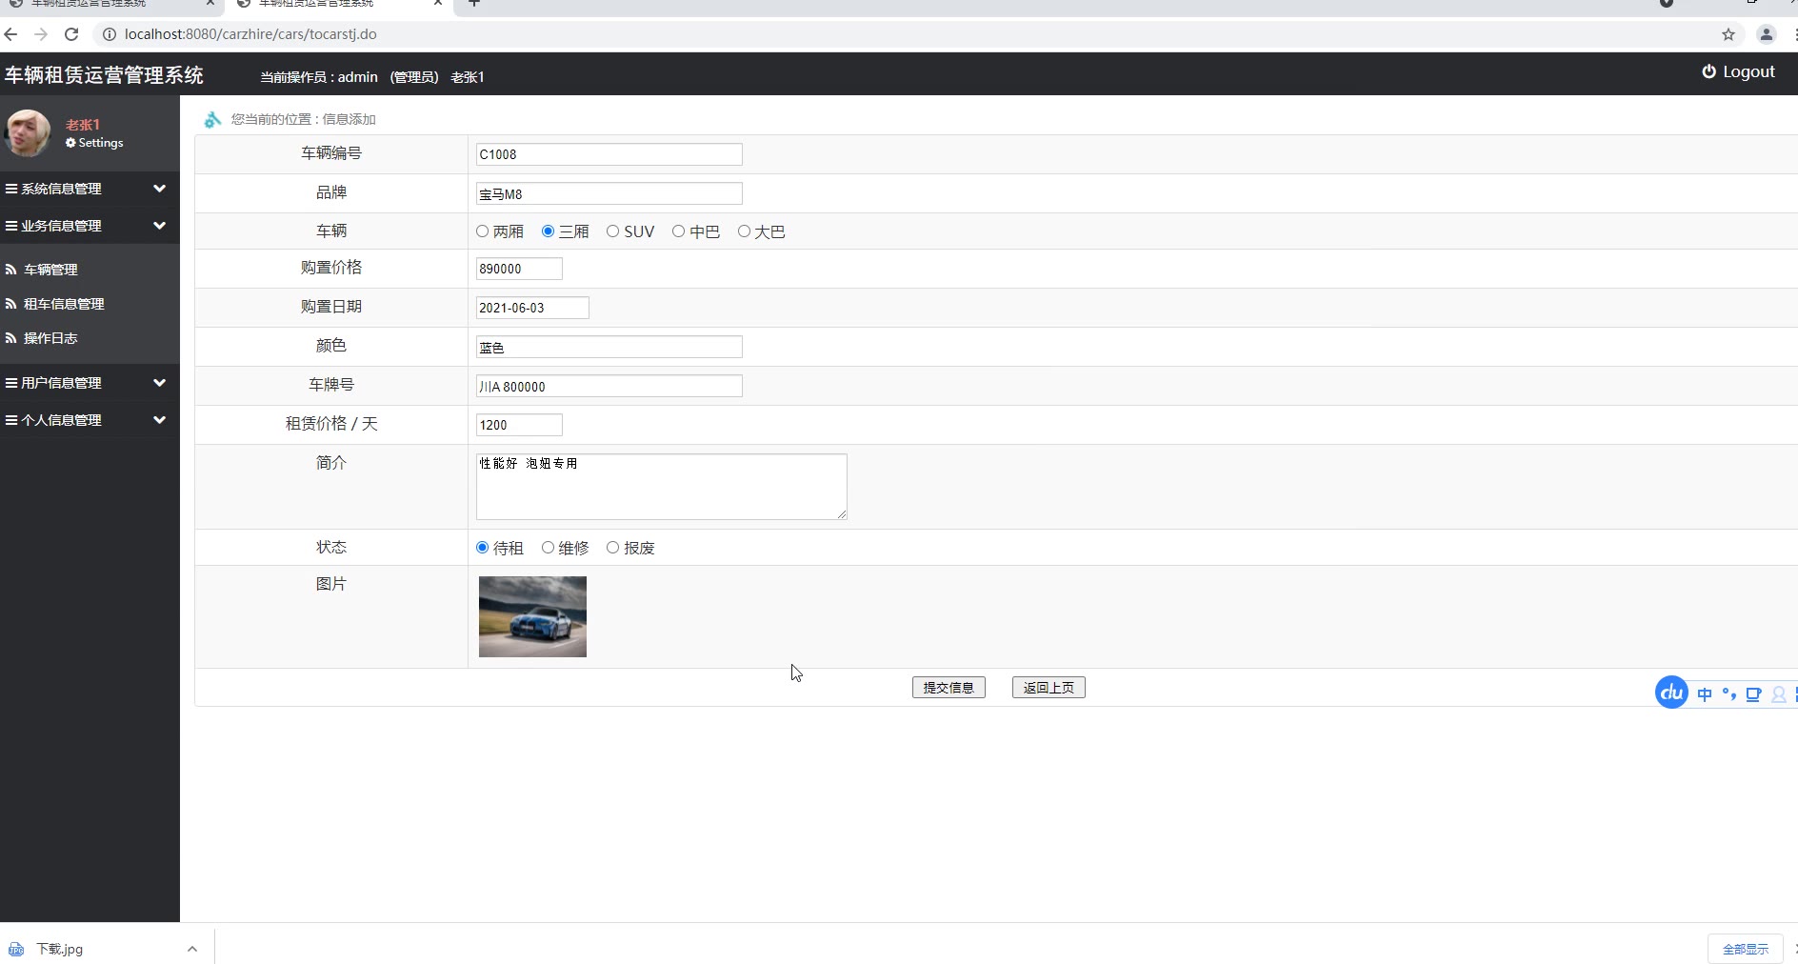
Task: Click the IME user account icon
Action: tap(1778, 694)
